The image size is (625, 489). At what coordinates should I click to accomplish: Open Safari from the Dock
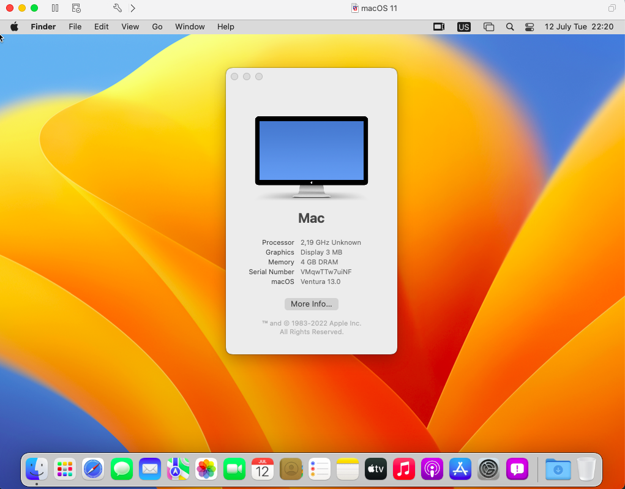coord(94,469)
